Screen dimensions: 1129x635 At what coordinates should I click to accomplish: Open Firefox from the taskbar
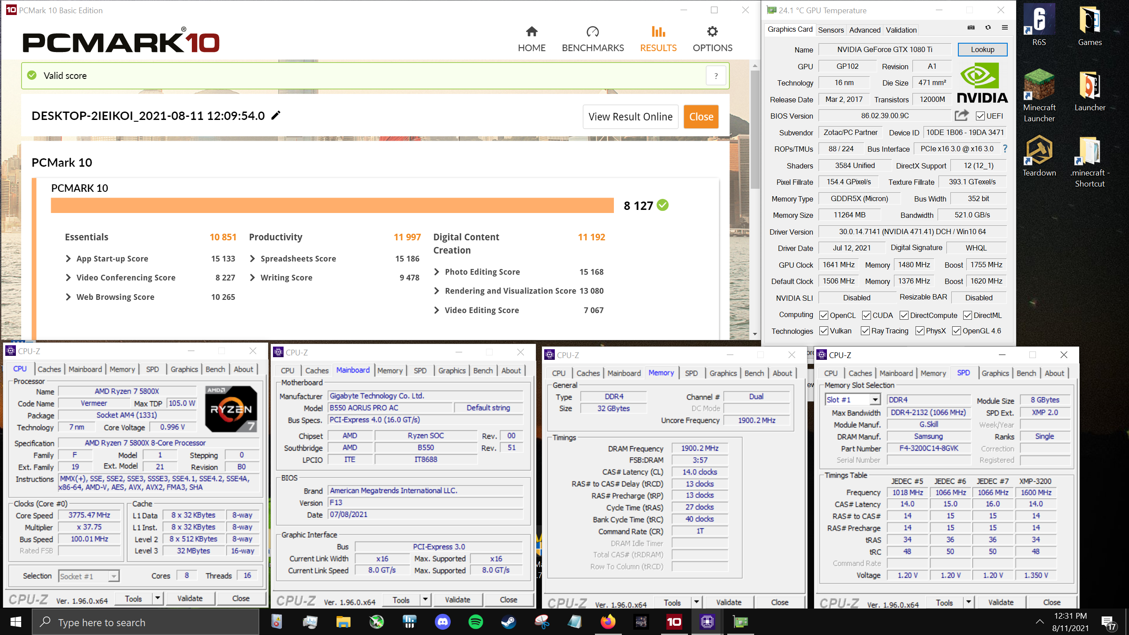[608, 622]
